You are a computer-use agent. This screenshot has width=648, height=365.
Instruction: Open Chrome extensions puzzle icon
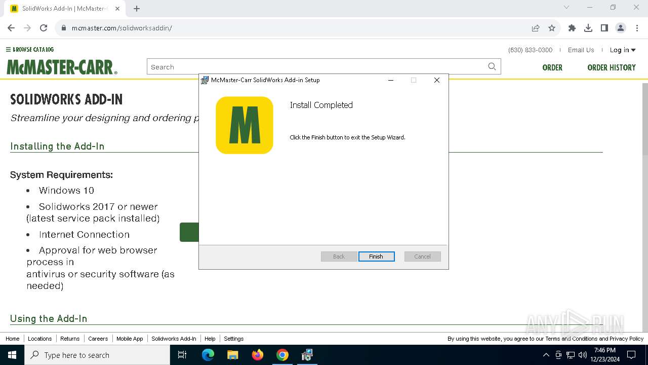pyautogui.click(x=572, y=28)
